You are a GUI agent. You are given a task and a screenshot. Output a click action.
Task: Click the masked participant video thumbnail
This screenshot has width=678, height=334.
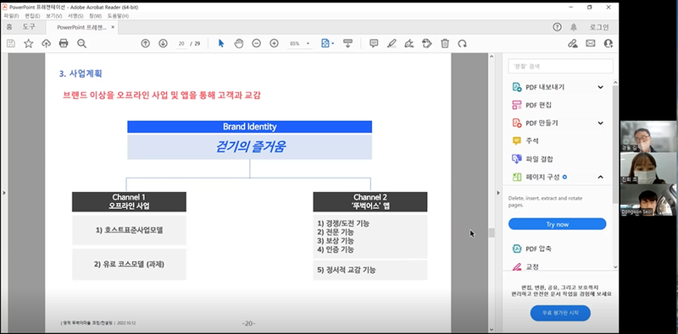click(648, 168)
